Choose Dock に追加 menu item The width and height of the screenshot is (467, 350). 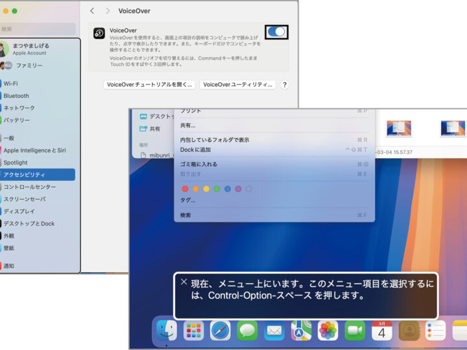(274, 150)
